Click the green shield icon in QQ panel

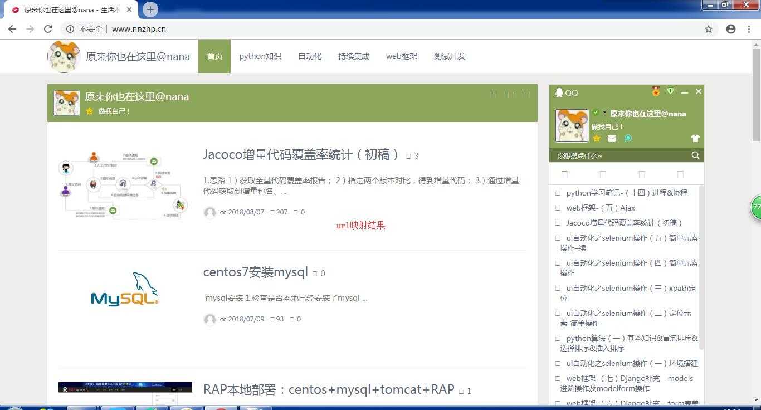tap(670, 91)
